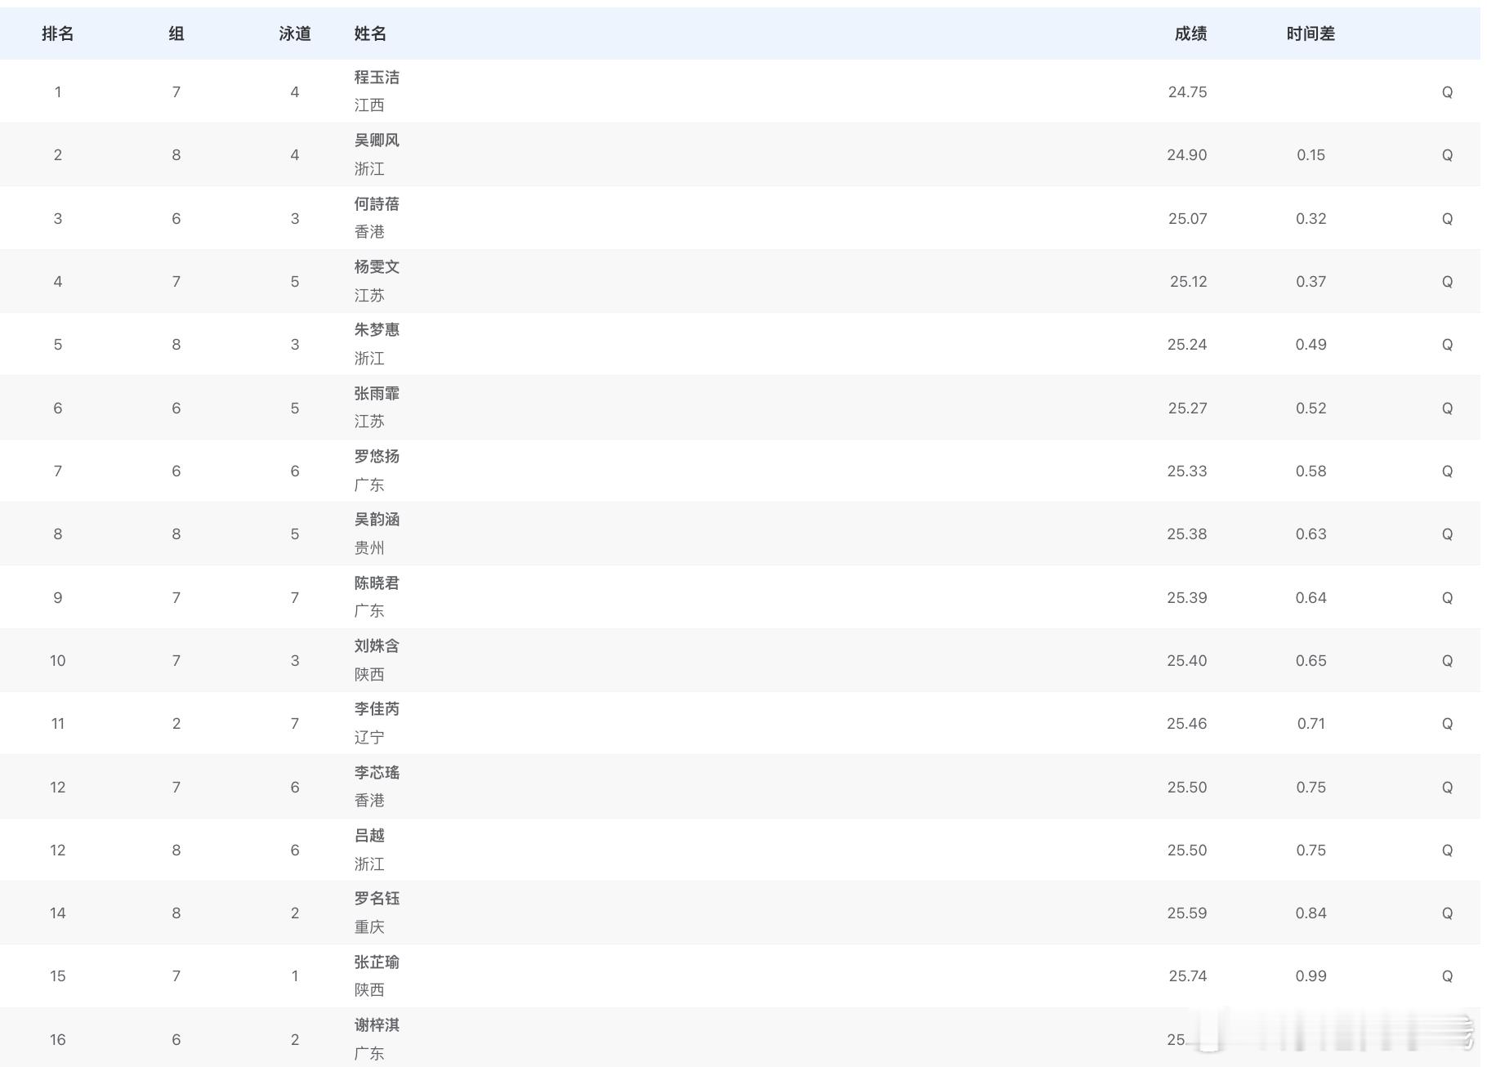Click the Q mark beside 朱梦惠's result
This screenshot has width=1487, height=1067.
1448,344
